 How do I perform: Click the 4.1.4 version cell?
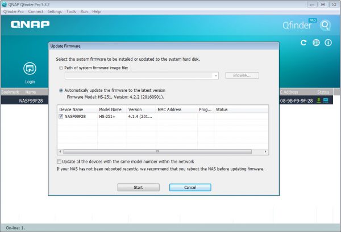[140, 116]
